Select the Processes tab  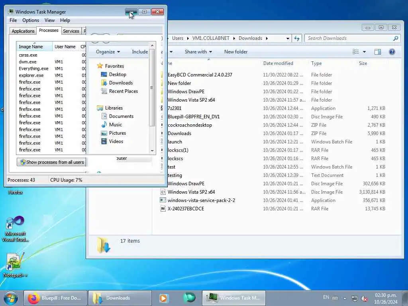(49, 30)
